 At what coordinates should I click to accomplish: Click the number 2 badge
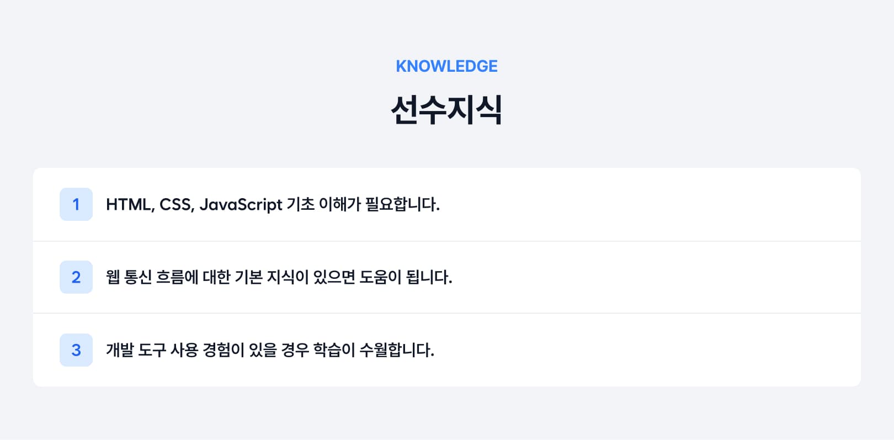point(76,277)
